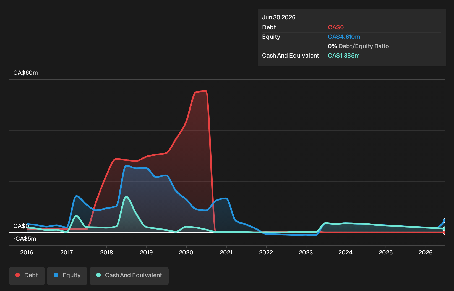This screenshot has height=291, width=454.
Task: Click the tooltip's Cash And Equivalent row label
Action: point(290,56)
